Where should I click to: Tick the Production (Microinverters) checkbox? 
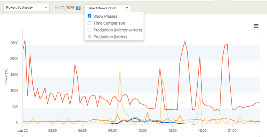click(x=89, y=30)
